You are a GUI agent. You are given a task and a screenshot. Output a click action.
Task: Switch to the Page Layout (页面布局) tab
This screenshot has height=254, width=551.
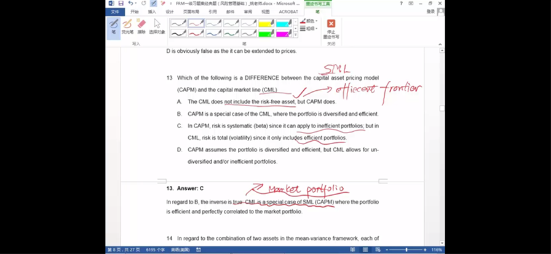[x=191, y=12]
